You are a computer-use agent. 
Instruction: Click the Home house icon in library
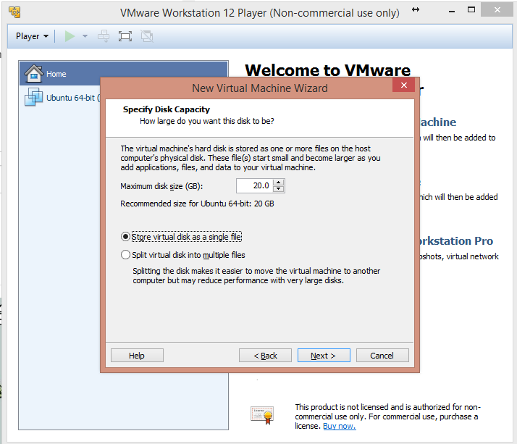[x=33, y=73]
